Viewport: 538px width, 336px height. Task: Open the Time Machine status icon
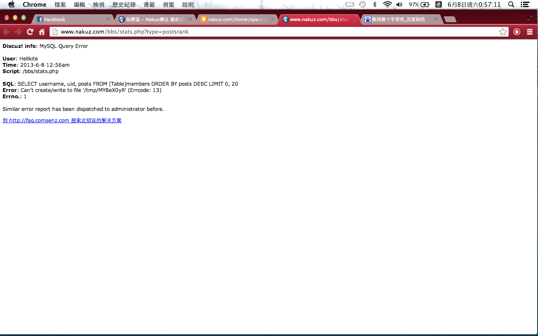click(x=362, y=5)
